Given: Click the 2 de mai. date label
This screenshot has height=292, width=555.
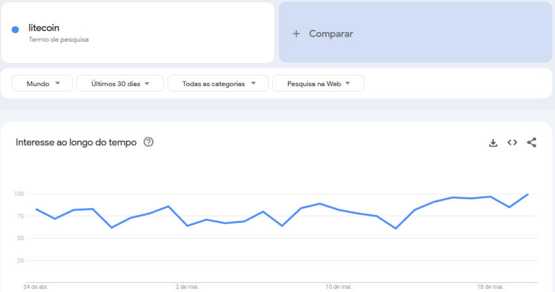Looking at the screenshot, I should [x=187, y=287].
